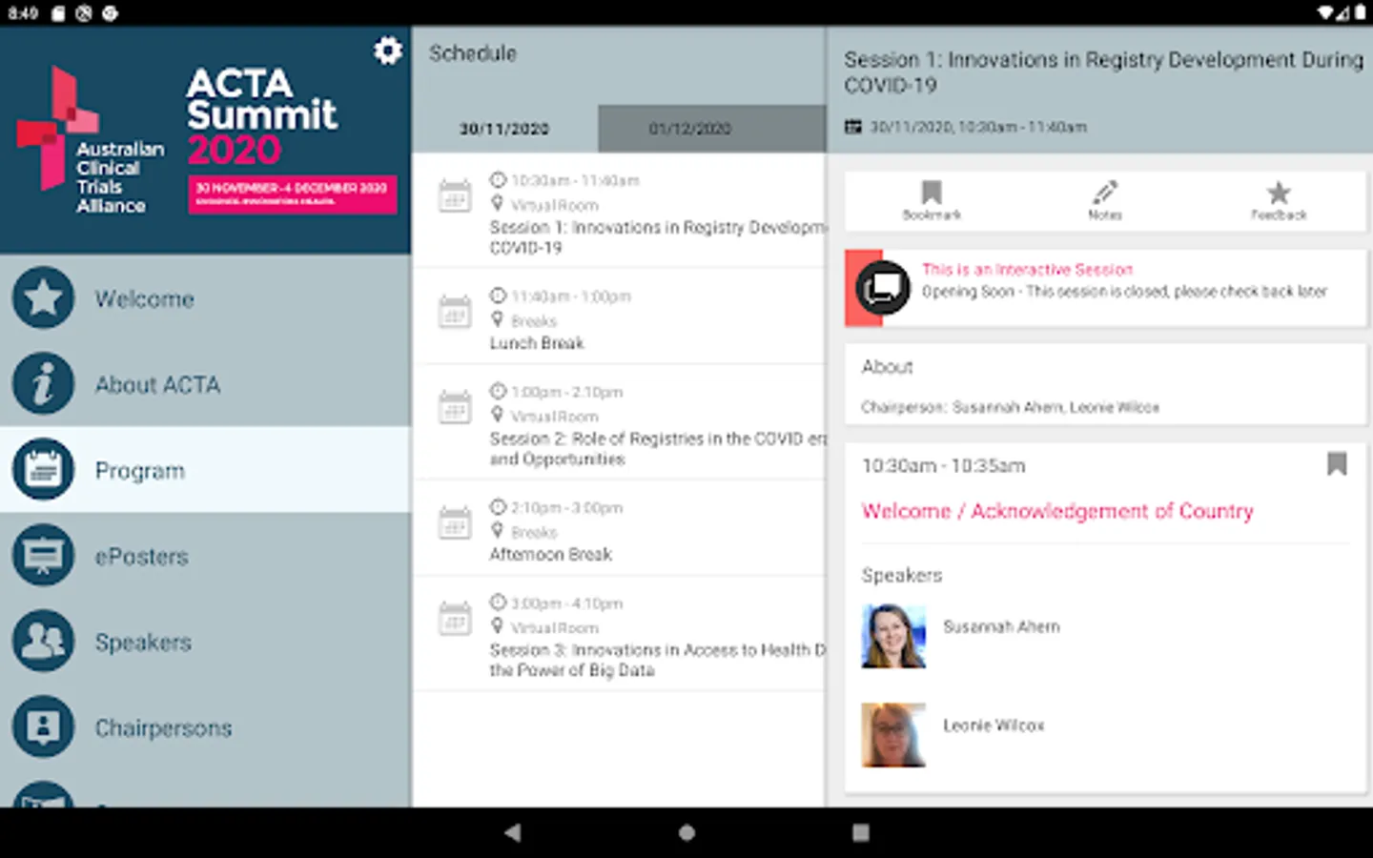Viewport: 1373px width, 858px height.
Task: Open Session 2: Role of Registries entry
Action: tap(619, 422)
